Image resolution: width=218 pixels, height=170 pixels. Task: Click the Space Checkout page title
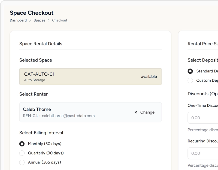pos(32,13)
